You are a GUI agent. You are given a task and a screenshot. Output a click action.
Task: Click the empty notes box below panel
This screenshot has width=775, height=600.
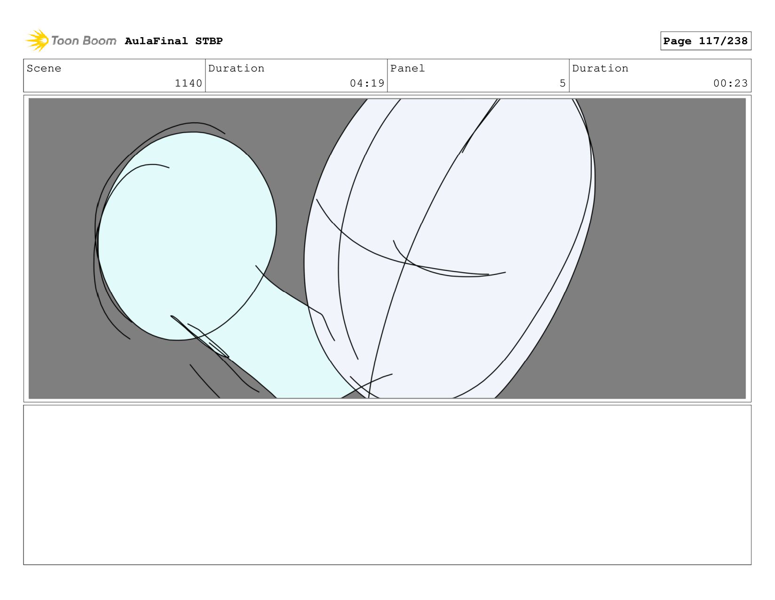(387, 485)
